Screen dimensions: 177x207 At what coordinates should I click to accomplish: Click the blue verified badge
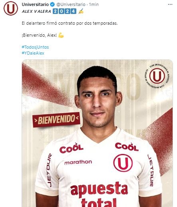point(52,4)
